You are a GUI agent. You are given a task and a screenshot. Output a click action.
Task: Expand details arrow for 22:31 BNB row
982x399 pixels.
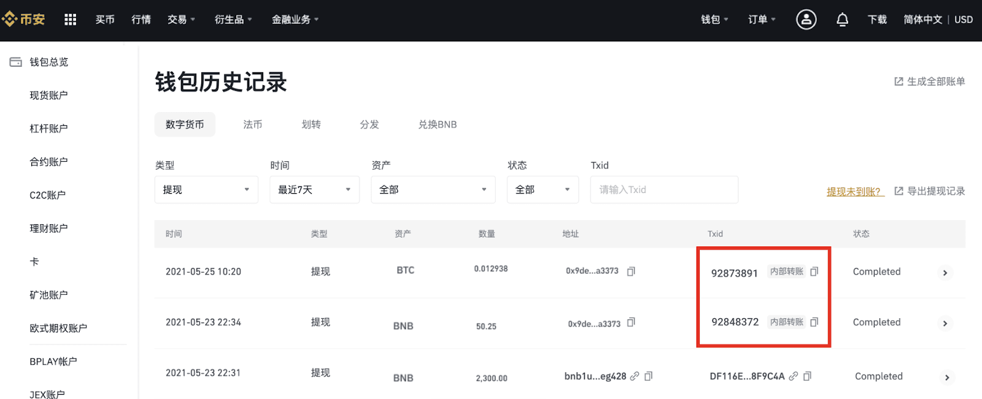click(x=947, y=378)
